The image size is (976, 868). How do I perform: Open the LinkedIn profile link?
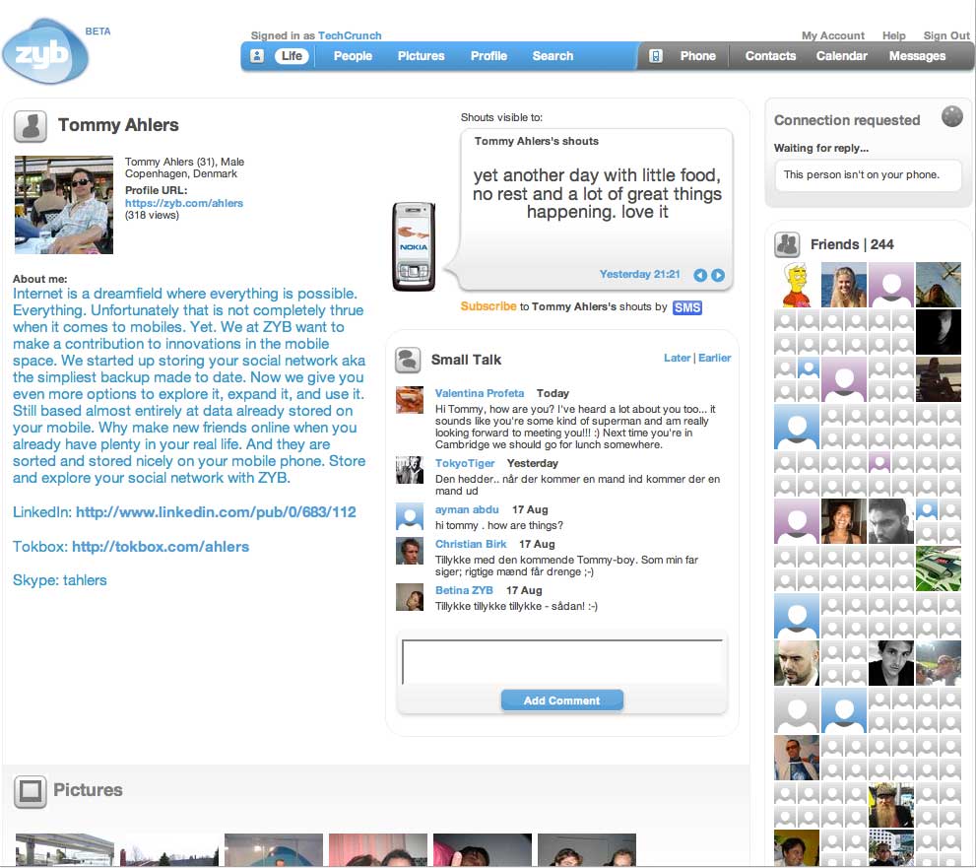click(x=216, y=512)
